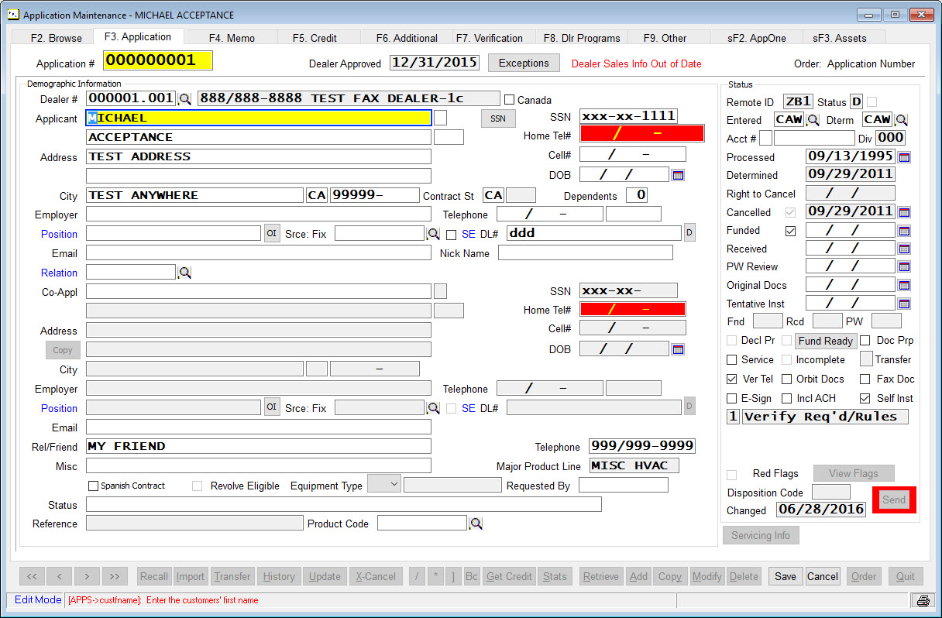Click the Dterm user lookup magnifier
Screen dimensions: 942x618
pyautogui.click(x=902, y=120)
